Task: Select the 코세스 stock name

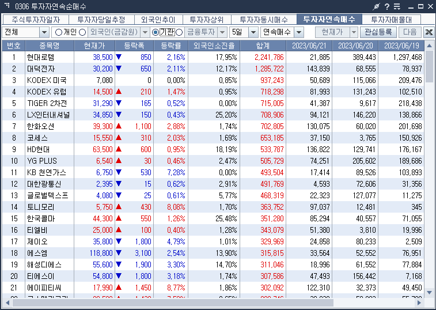Action: [x=37, y=138]
